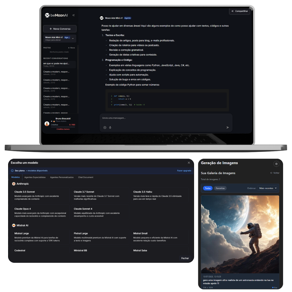Click the send arrow icon
This screenshot has width=292, height=292.
(227, 128)
